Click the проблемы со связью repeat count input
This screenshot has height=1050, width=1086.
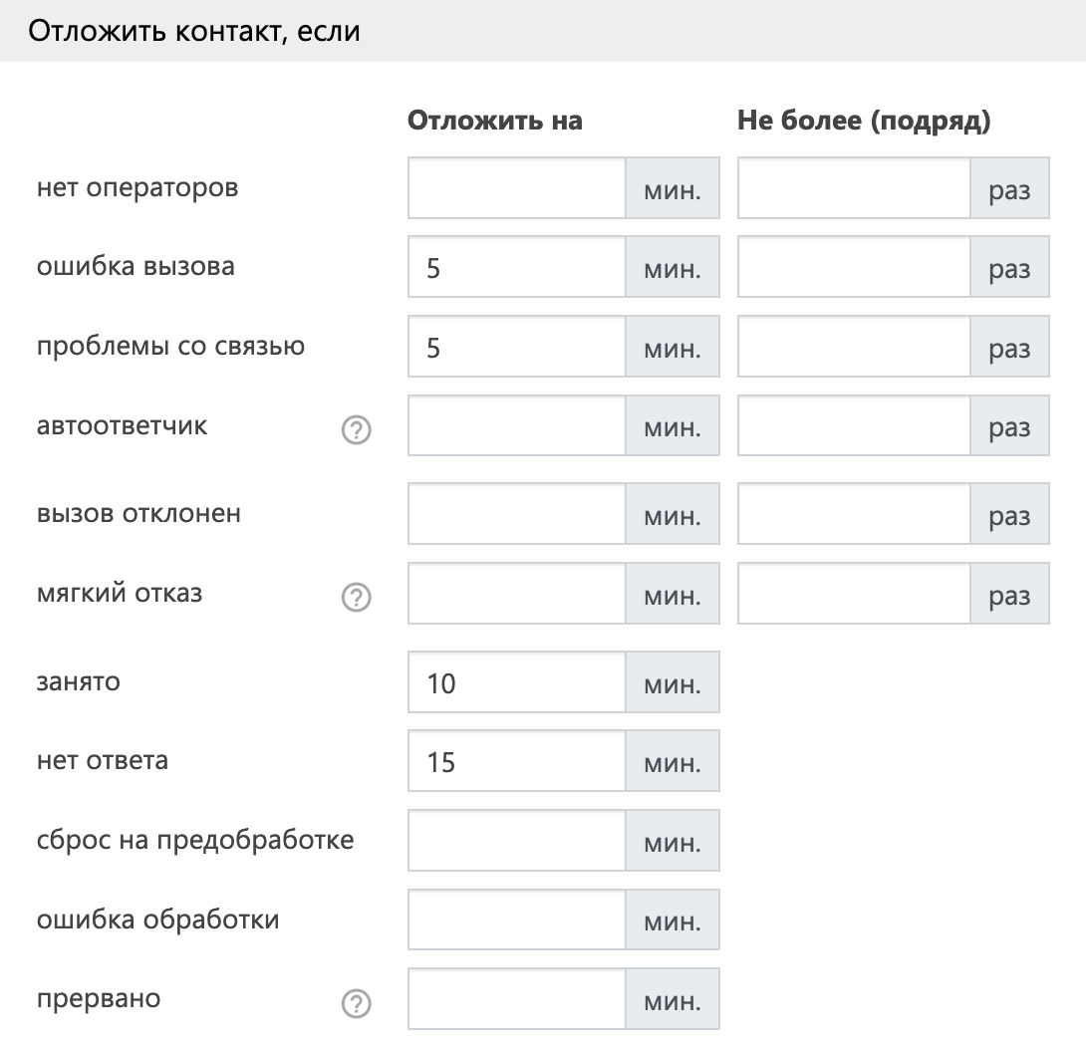854,348
